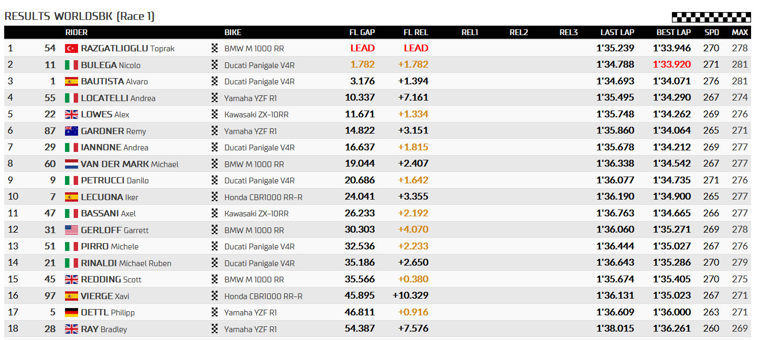Sort by the BEST LAP column header

[x=674, y=32]
